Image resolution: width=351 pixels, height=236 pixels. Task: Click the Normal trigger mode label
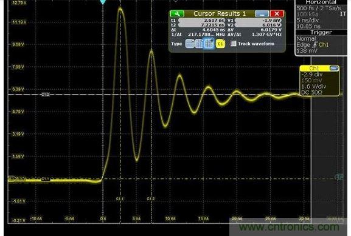[x=306, y=39]
